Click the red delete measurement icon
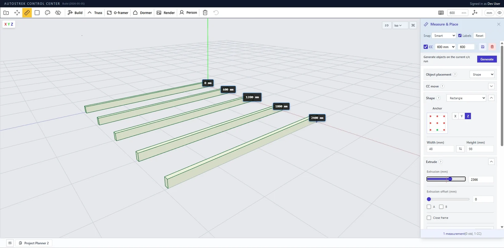 [x=492, y=47]
